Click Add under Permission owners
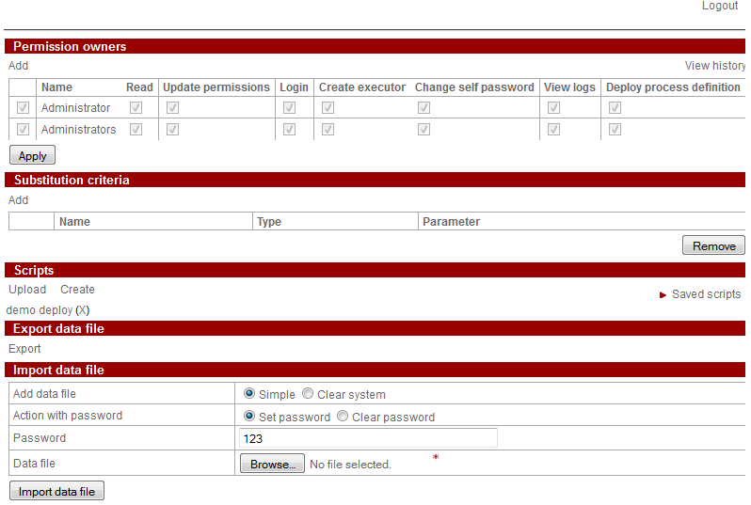The width and height of the screenshot is (751, 505). point(19,66)
